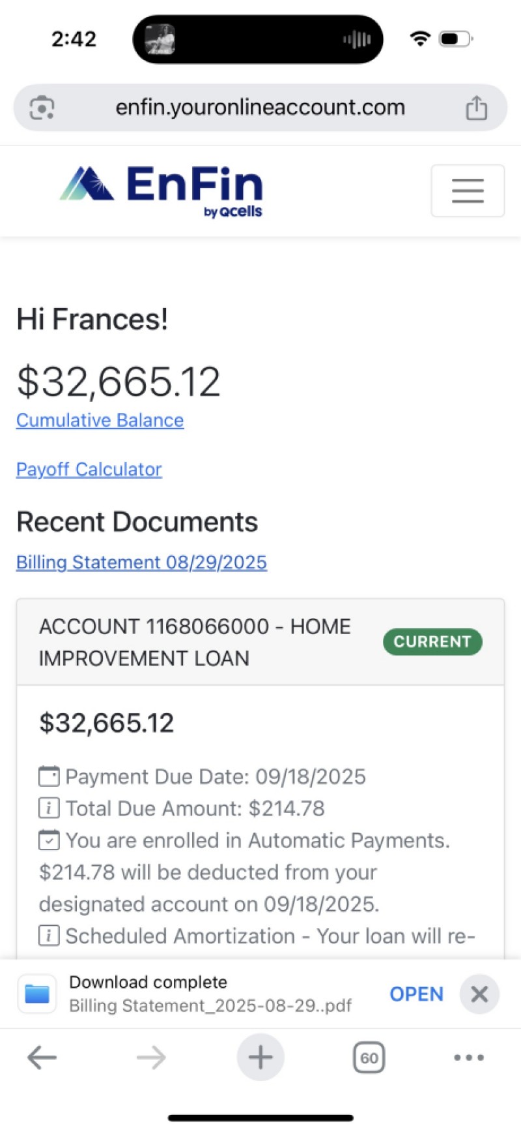
Task: Show the 60 open tabs switcher
Action: [x=369, y=1058]
